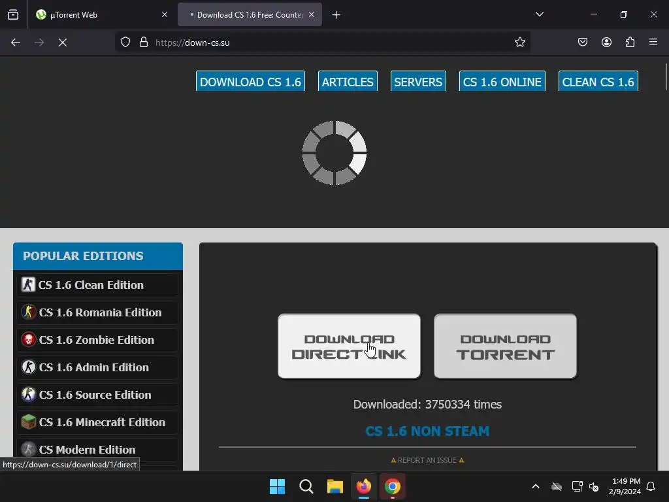The height and width of the screenshot is (502, 669).
Task: Select the Download CS 1.6 Free tab
Action: 250,15
